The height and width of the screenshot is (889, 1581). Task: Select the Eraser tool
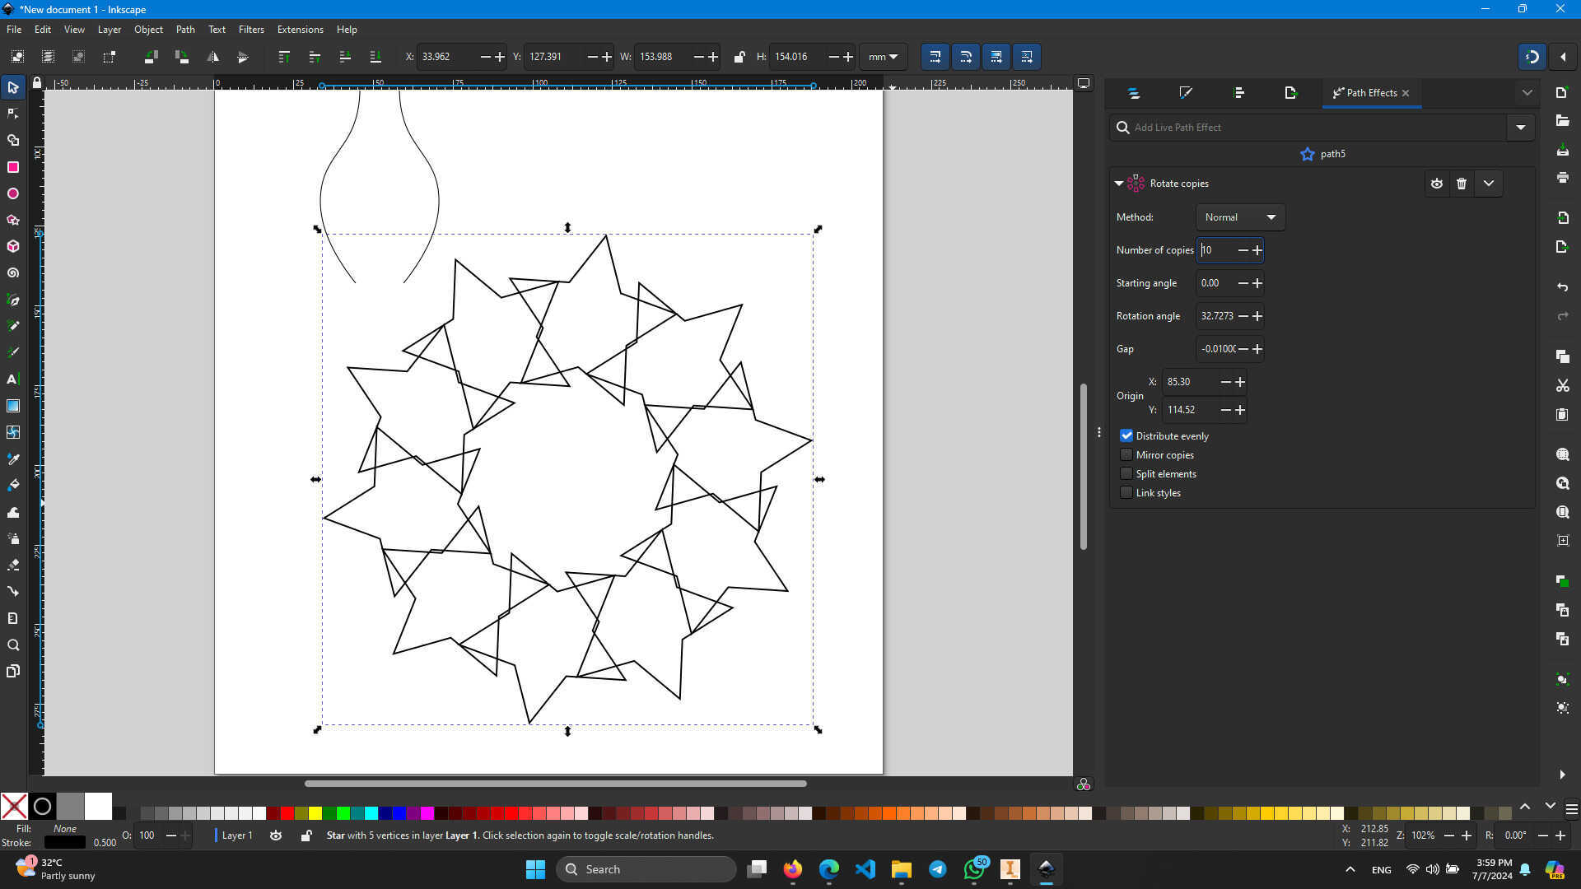coord(13,565)
